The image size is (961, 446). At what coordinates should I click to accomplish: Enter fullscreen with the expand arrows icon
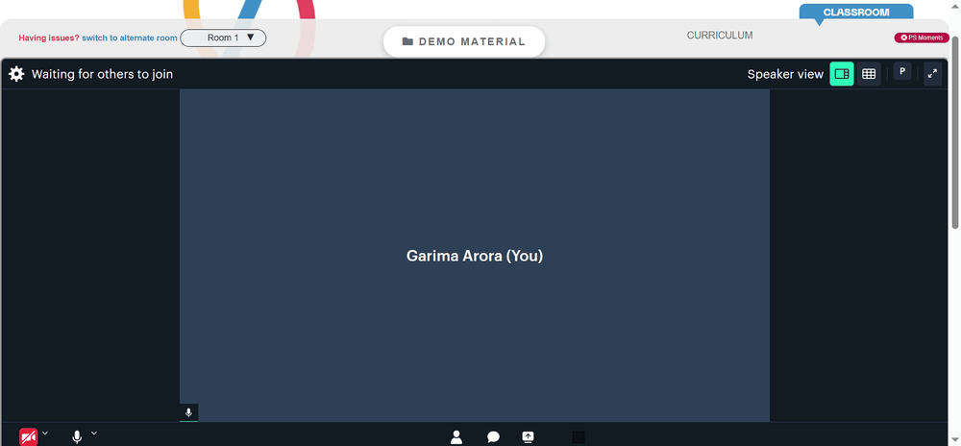pyautogui.click(x=932, y=73)
